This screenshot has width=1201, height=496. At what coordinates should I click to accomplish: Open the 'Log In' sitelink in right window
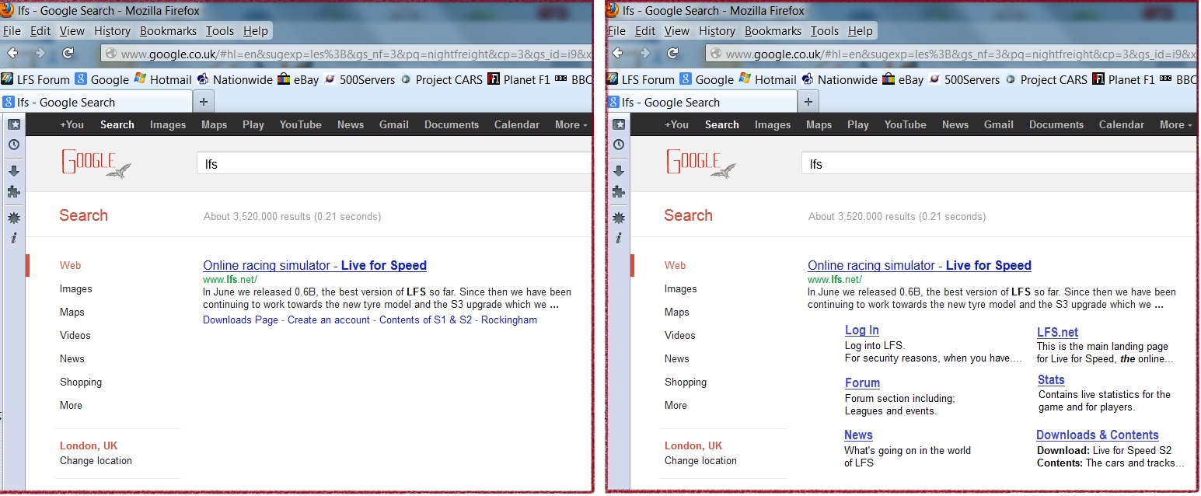coord(862,330)
